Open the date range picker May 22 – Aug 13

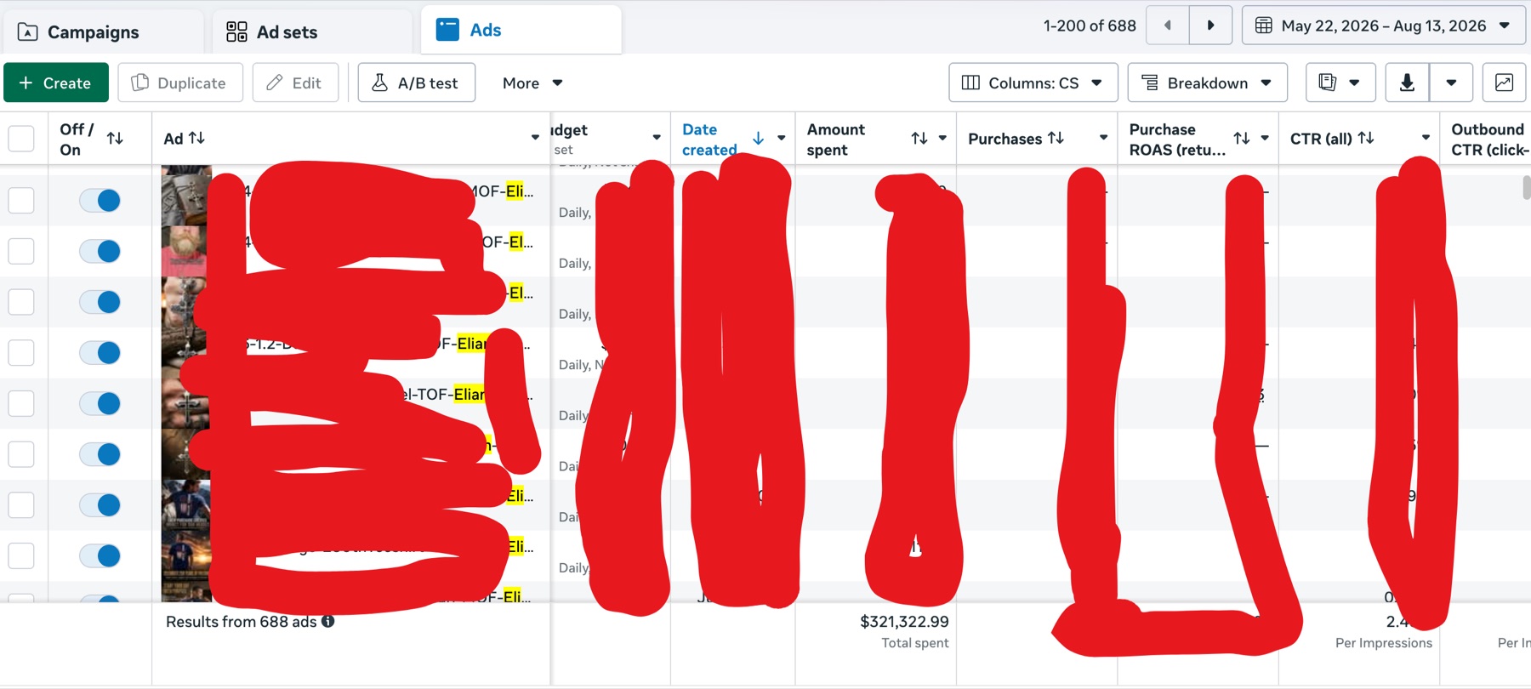(1384, 26)
